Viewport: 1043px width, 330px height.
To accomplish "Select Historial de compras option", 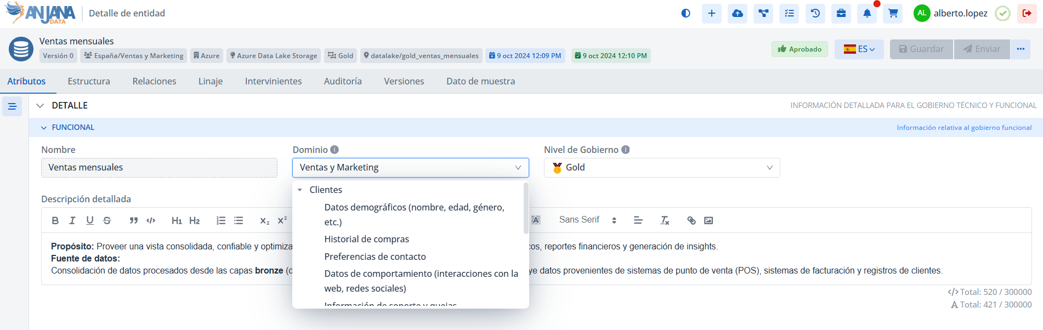I will click(x=366, y=239).
